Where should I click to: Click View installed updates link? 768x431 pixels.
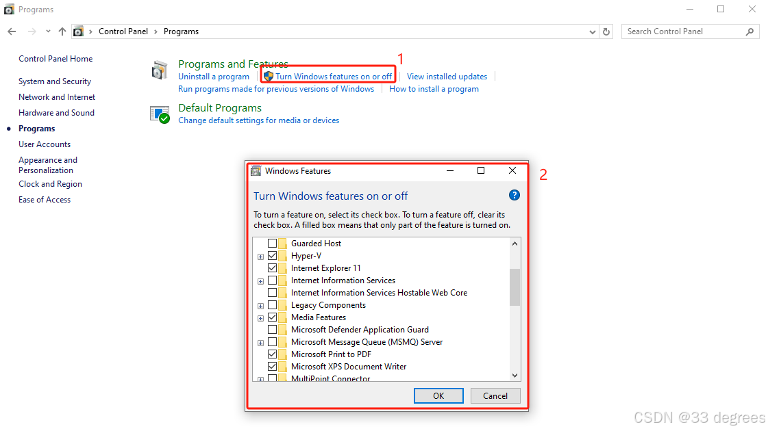click(x=447, y=77)
